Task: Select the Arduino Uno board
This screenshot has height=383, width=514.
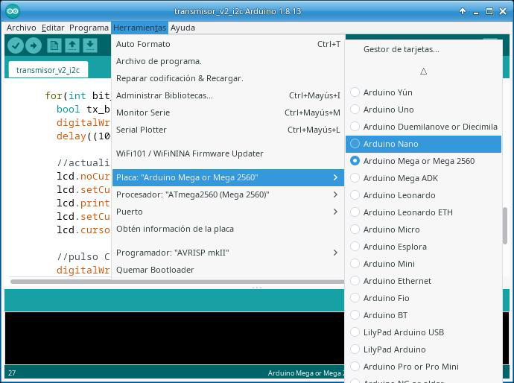Action: (x=423, y=110)
